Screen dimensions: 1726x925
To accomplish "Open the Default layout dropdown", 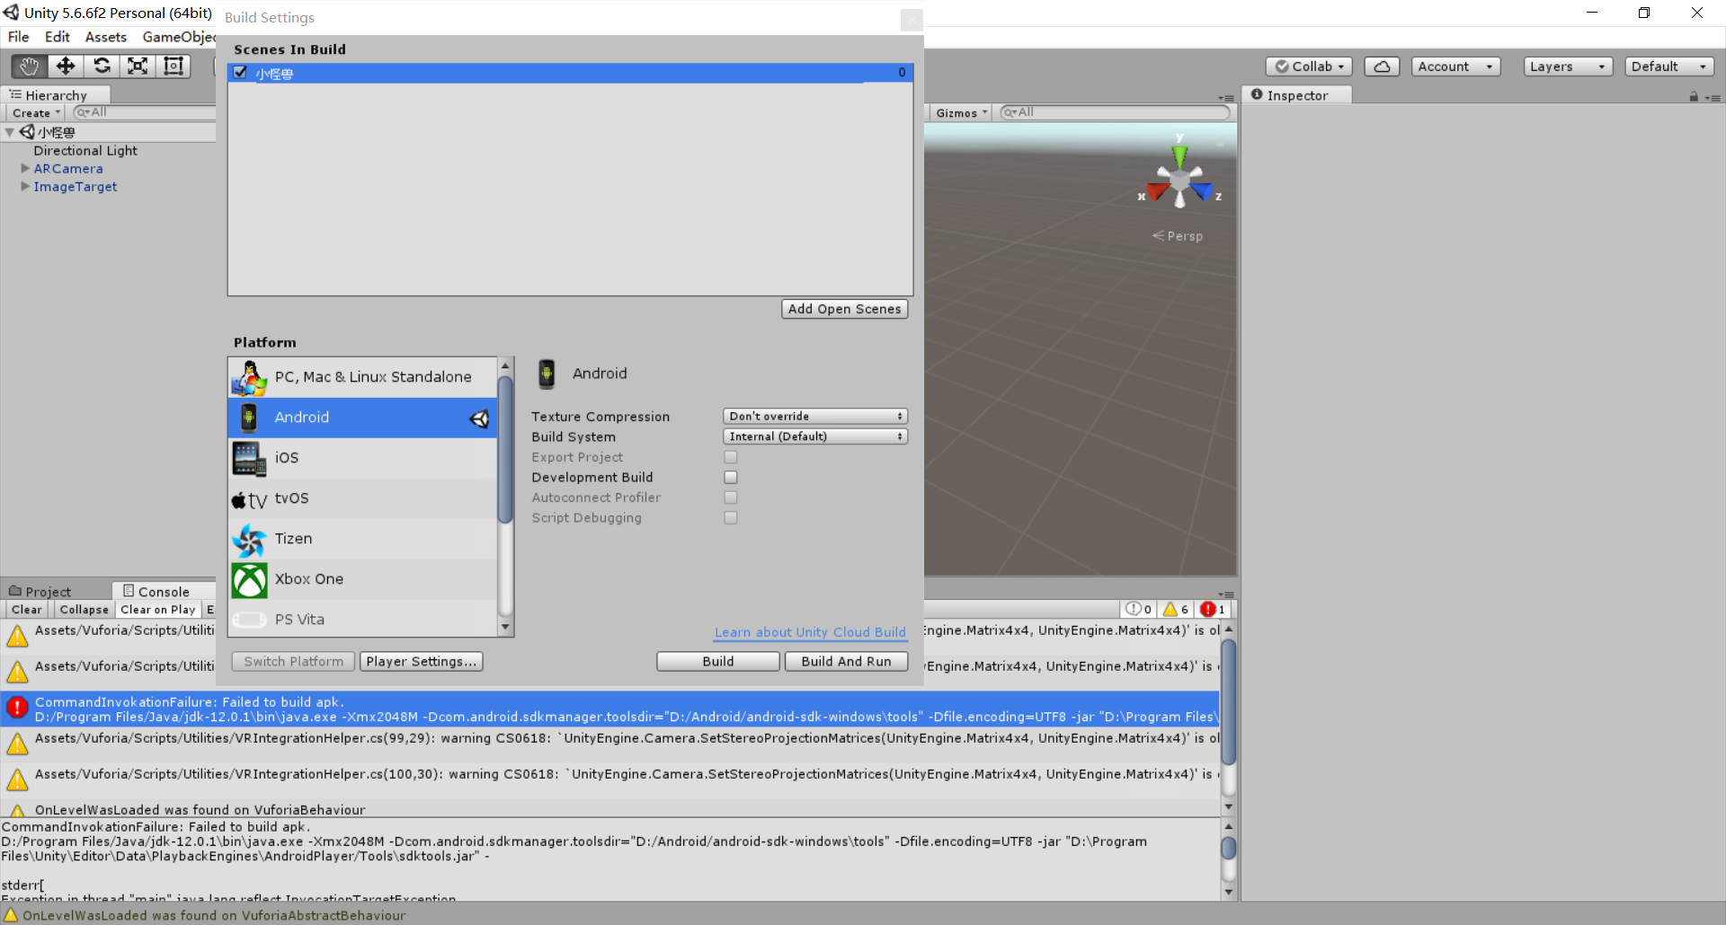I will pyautogui.click(x=1669, y=66).
